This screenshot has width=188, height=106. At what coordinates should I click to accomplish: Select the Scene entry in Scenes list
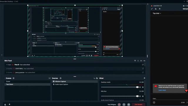tap(27, 82)
